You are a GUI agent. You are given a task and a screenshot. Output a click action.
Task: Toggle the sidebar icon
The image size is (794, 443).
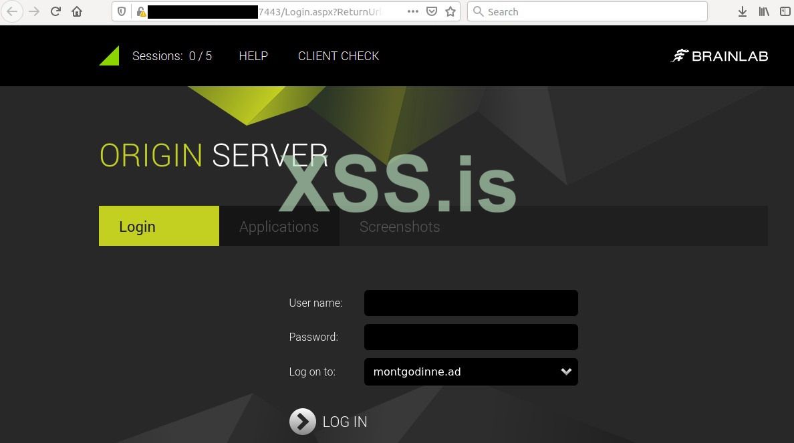(x=785, y=11)
